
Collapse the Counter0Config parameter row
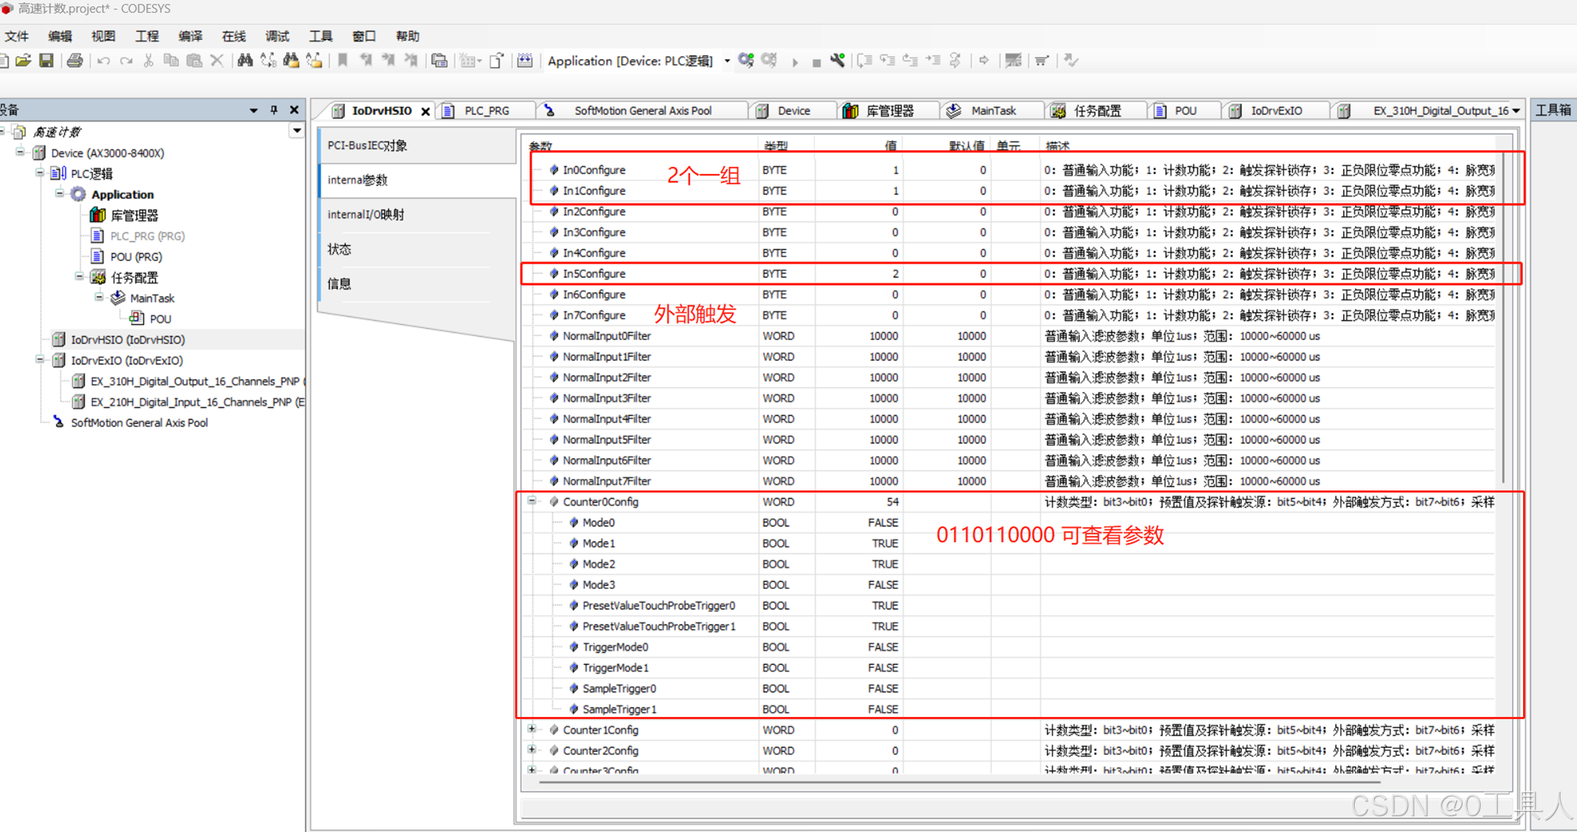tap(532, 501)
